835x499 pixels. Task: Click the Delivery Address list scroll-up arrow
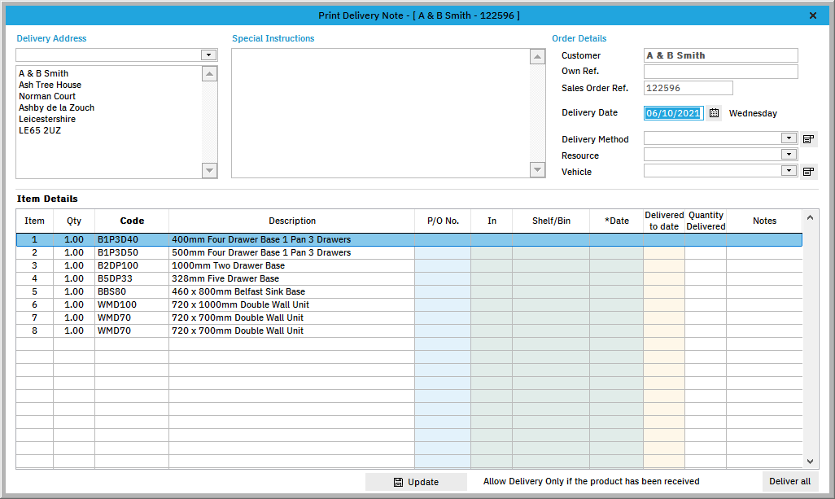209,72
